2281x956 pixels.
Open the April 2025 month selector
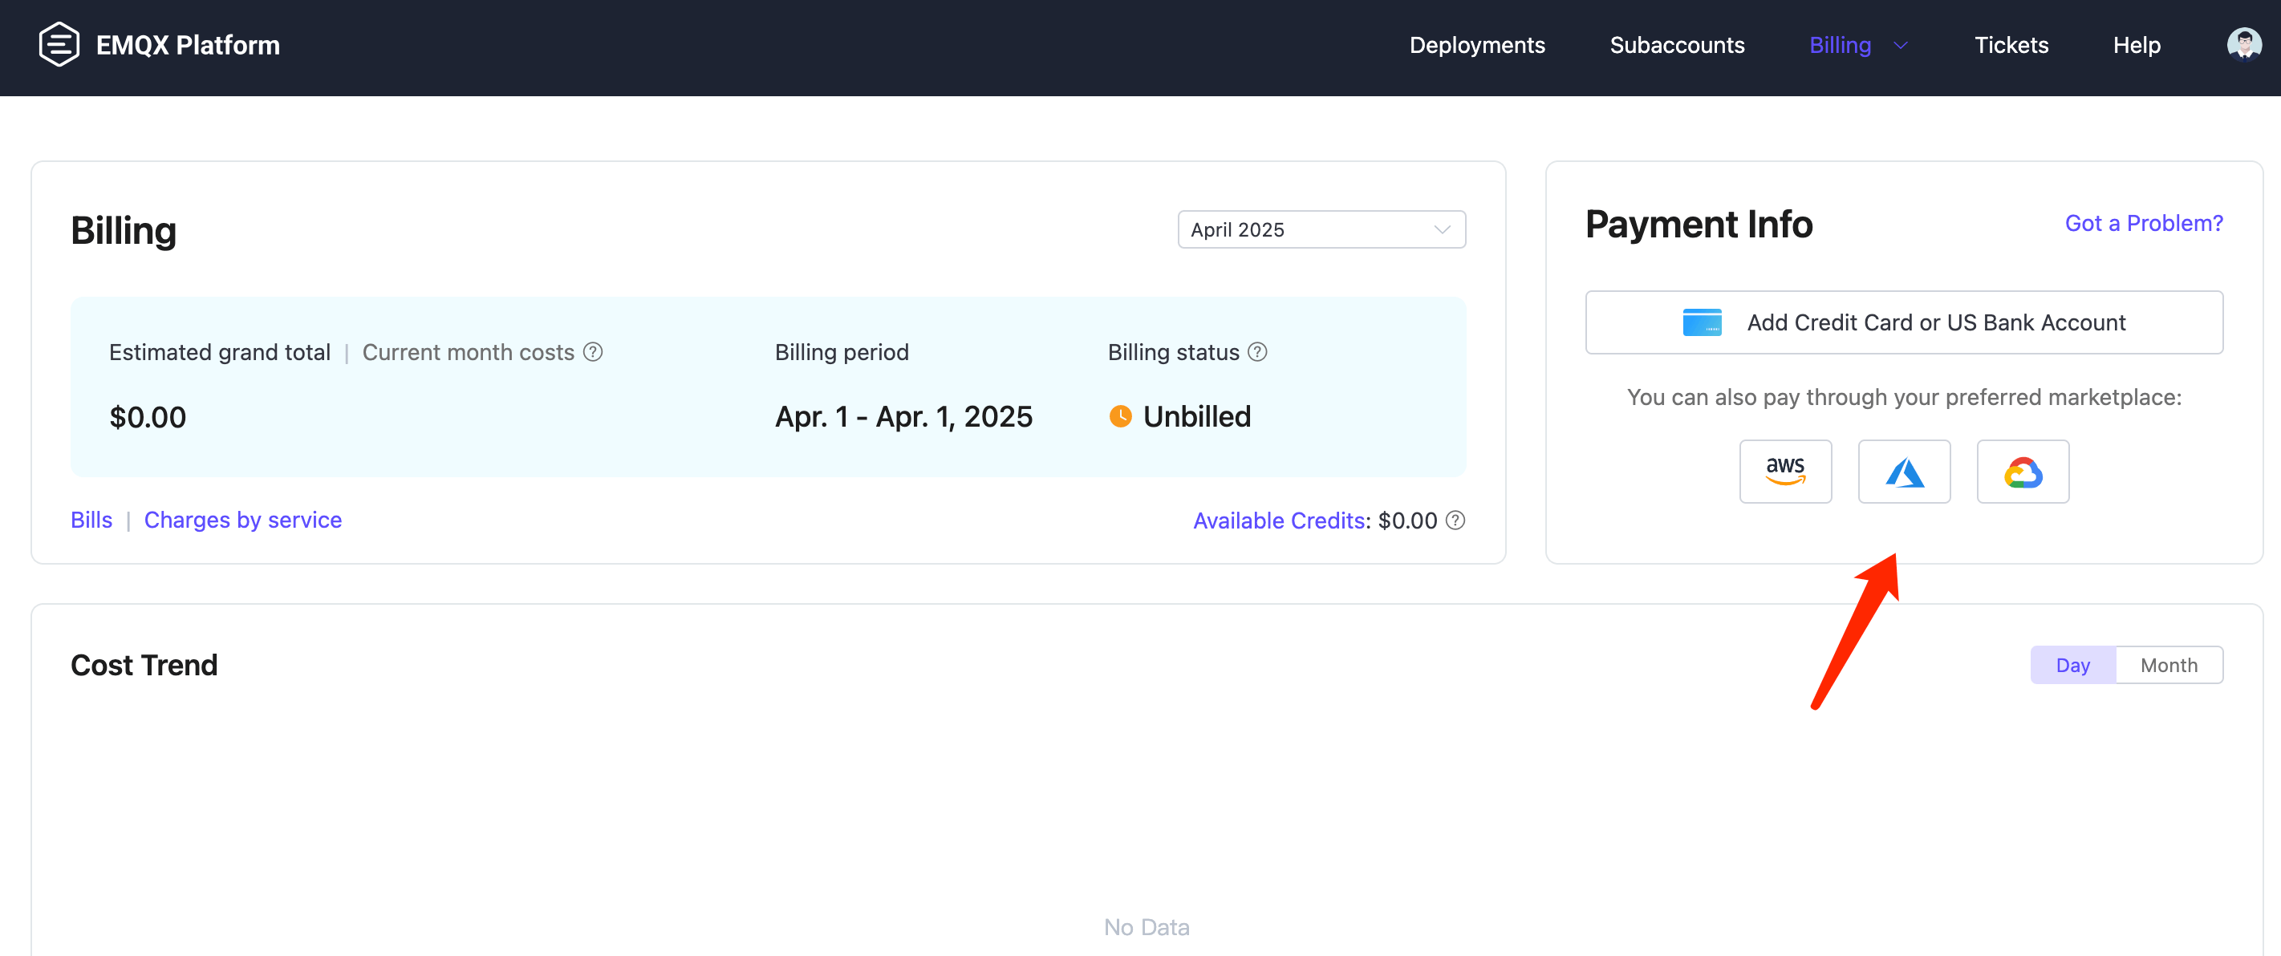click(1321, 229)
